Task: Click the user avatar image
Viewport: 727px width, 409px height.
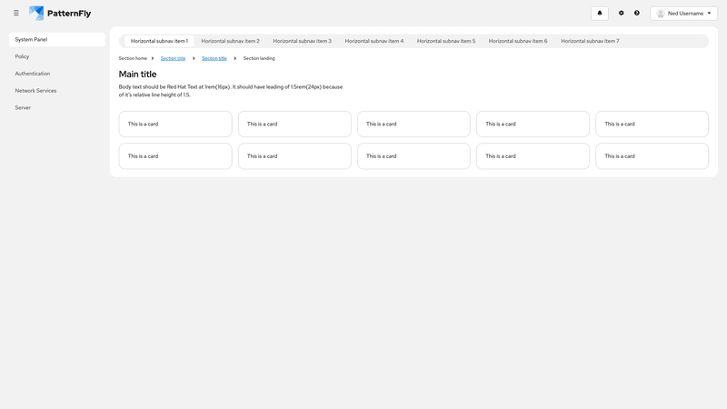Action: coord(661,14)
